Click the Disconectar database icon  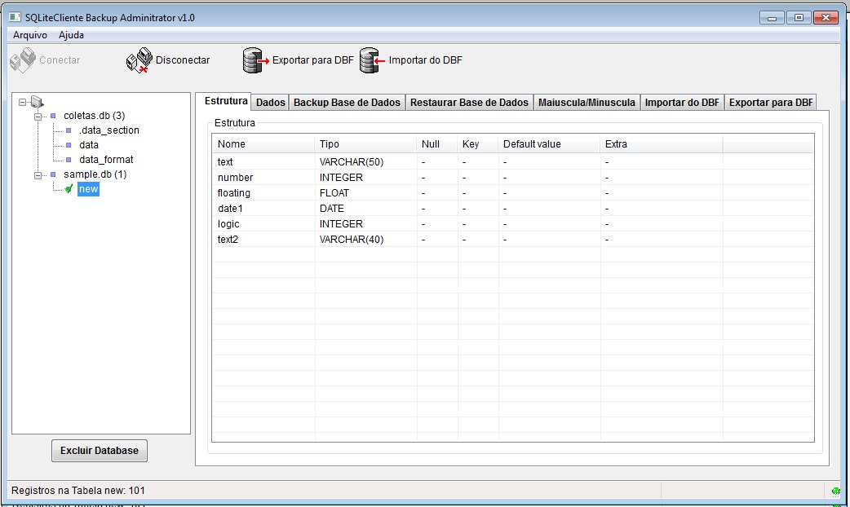[x=139, y=60]
